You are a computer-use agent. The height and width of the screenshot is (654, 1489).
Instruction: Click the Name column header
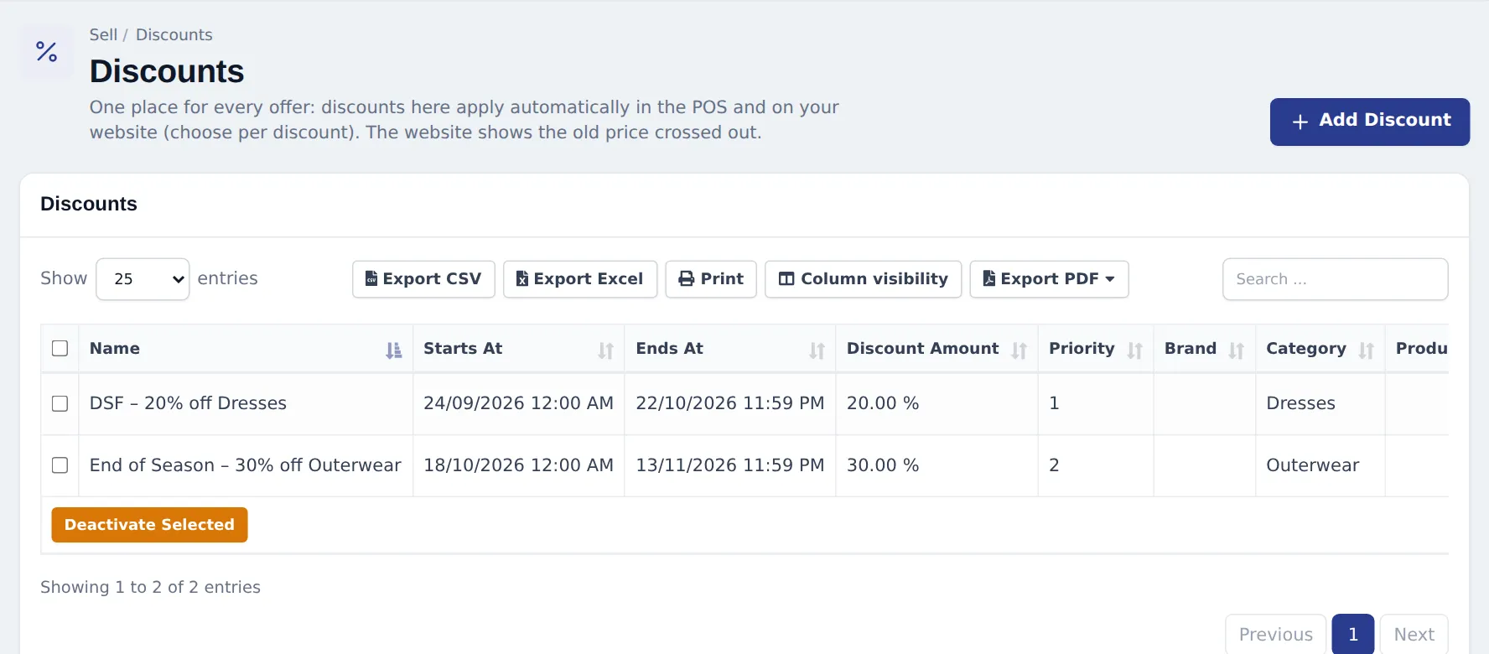246,349
